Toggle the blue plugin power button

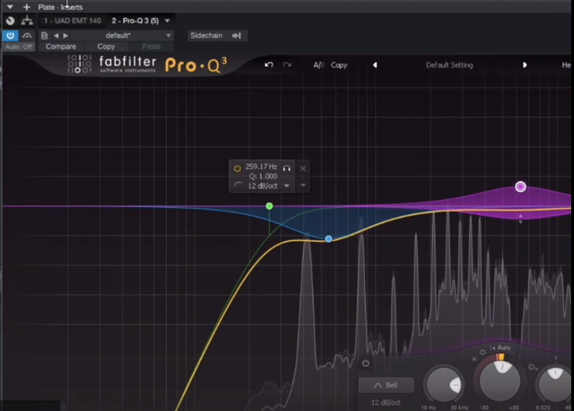pos(10,35)
